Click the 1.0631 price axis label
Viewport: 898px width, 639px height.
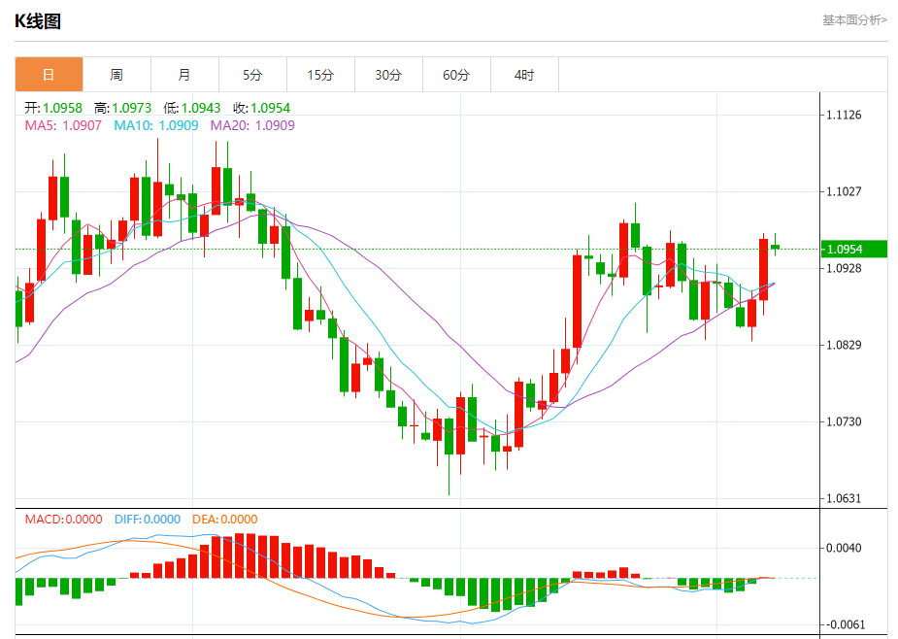click(845, 498)
